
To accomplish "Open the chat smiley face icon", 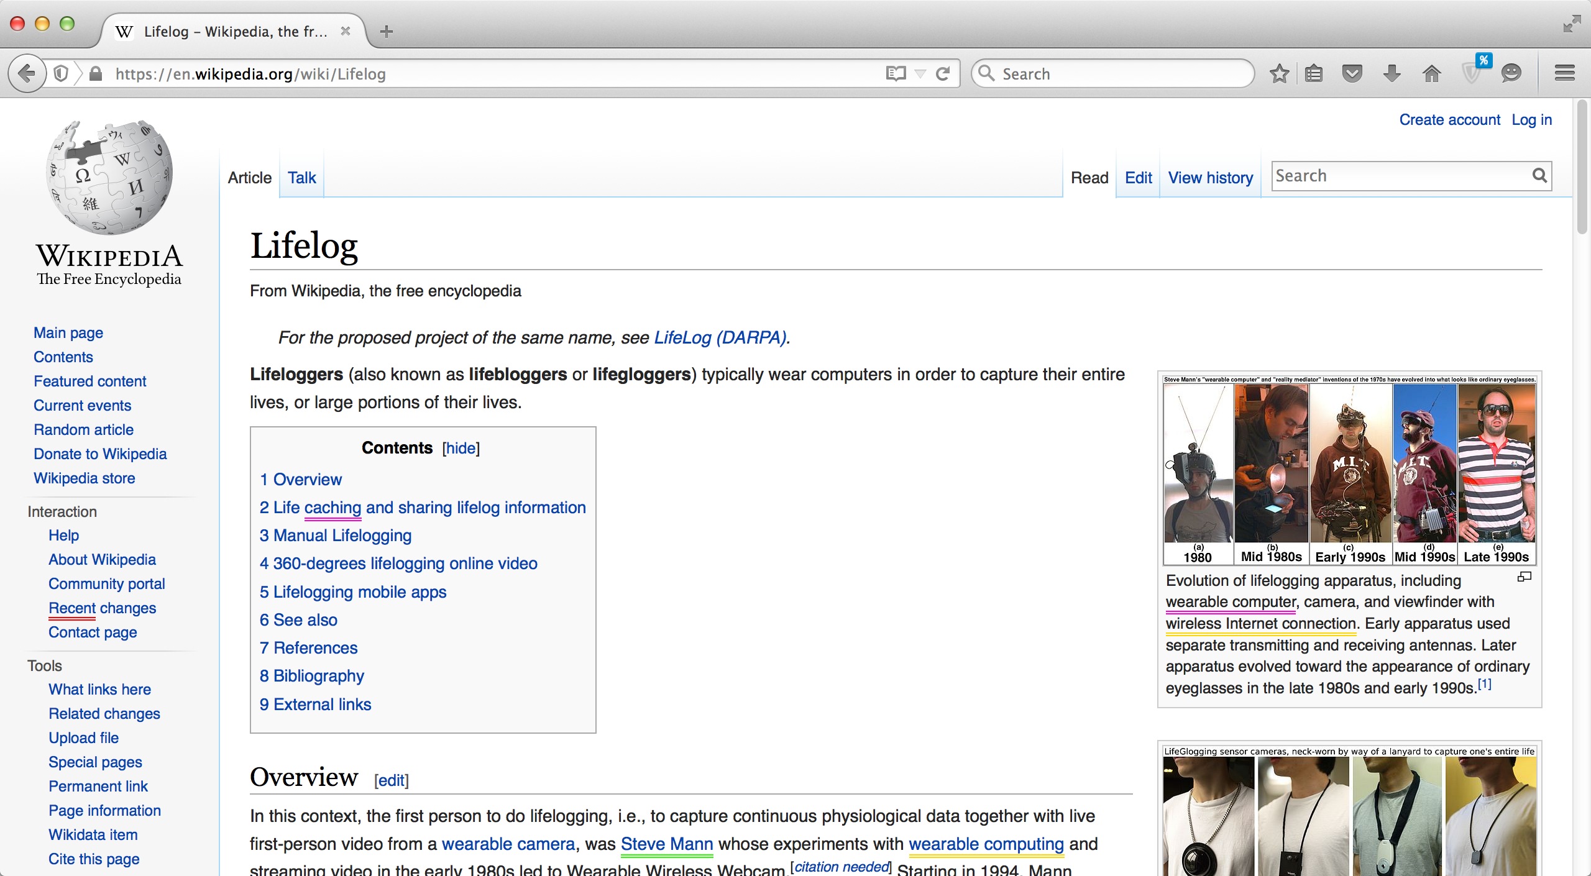I will (1511, 74).
